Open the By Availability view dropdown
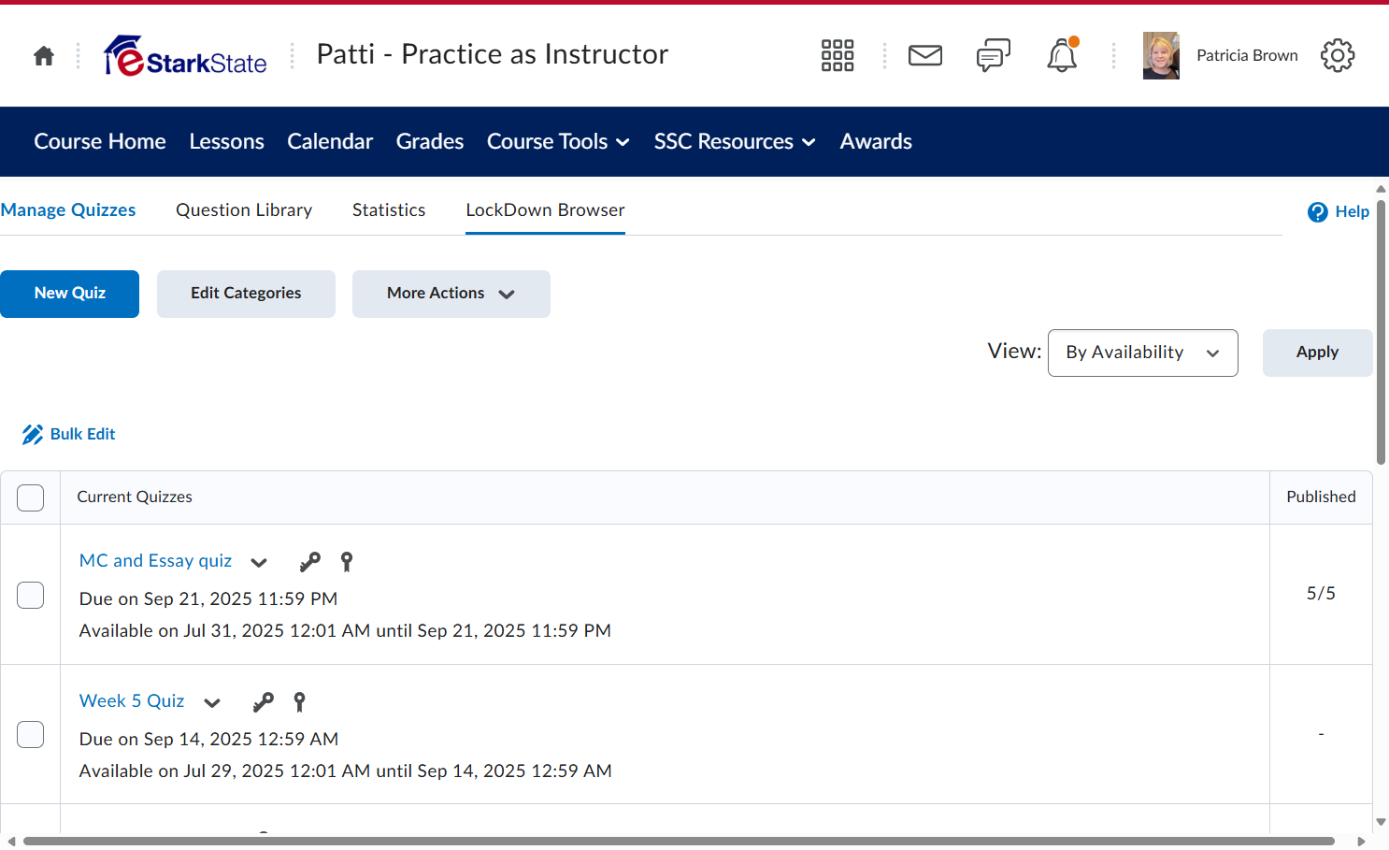 coord(1143,353)
